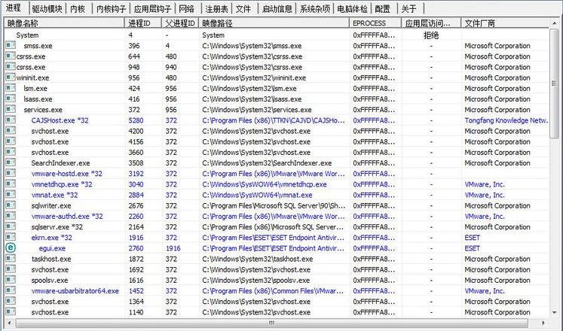Sort by 文件厂商 column header
The height and width of the screenshot is (331, 563).
[505, 23]
